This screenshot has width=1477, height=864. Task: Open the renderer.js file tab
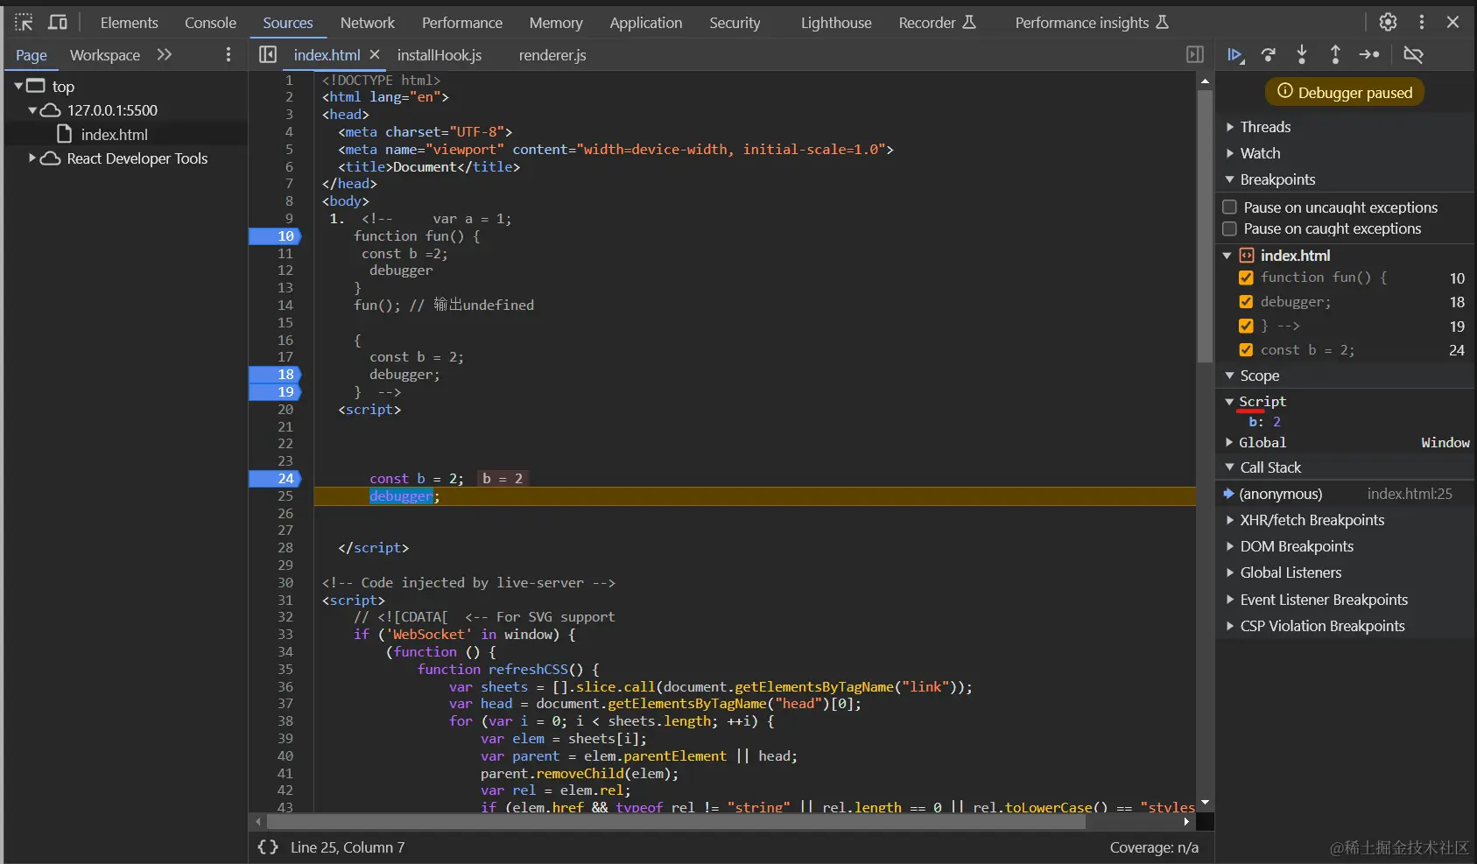[x=552, y=55]
